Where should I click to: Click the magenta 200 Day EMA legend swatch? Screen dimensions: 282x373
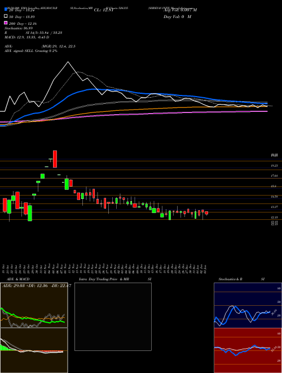6,23
